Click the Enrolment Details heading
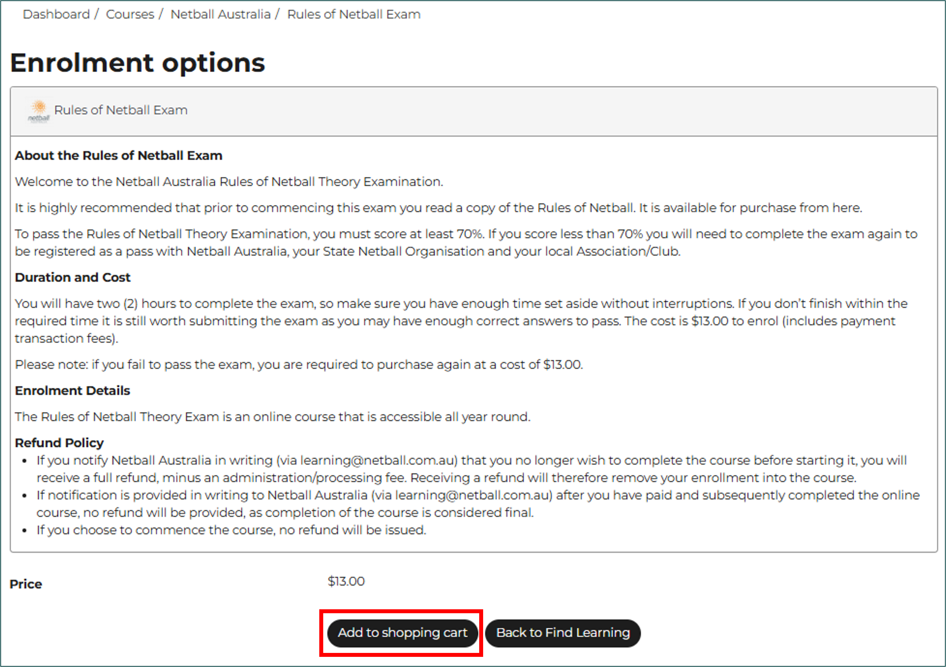 (73, 391)
